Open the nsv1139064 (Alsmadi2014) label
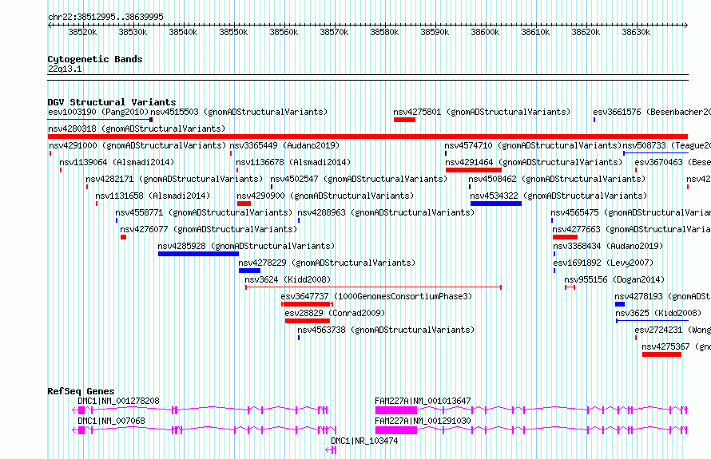 [x=117, y=162]
